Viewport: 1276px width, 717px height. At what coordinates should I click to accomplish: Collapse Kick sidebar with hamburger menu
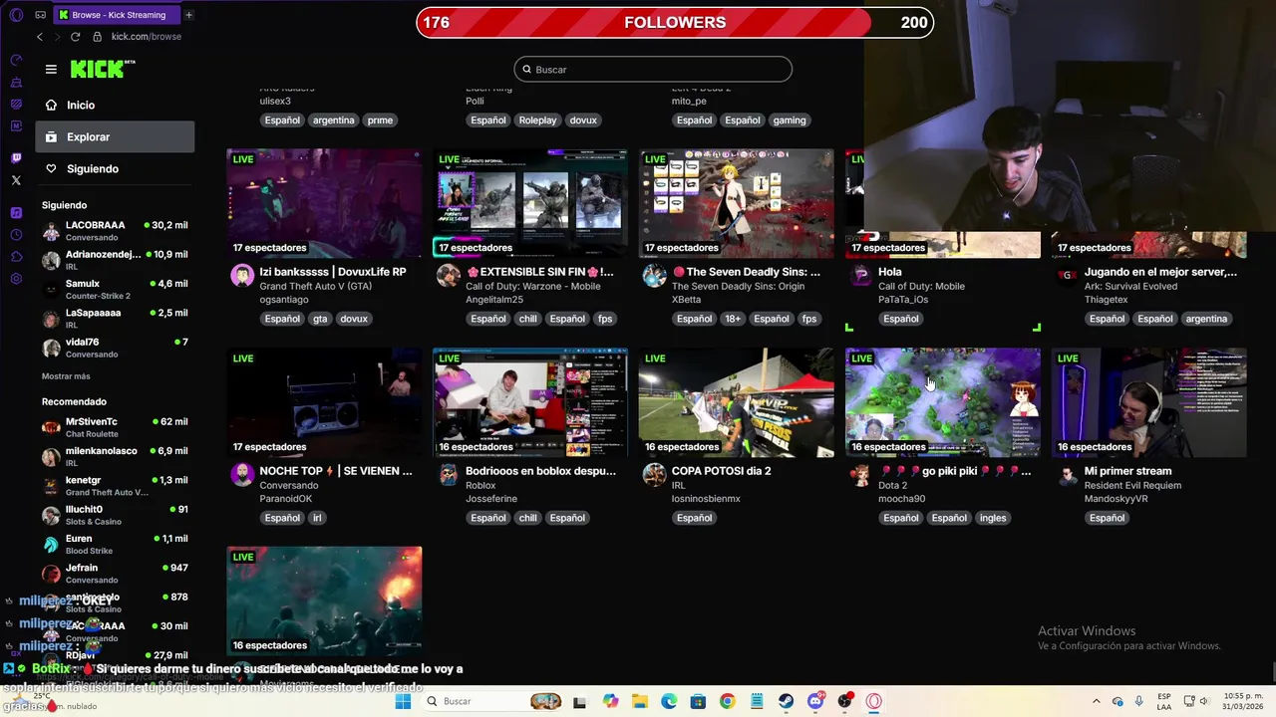(51, 69)
